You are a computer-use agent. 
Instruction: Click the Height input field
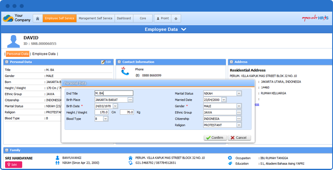coord(101,112)
